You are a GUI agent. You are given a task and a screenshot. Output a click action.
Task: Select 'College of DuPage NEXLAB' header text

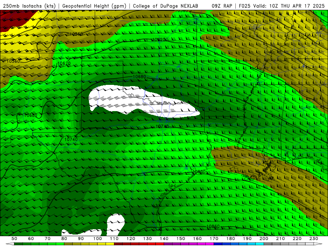pos(166,6)
